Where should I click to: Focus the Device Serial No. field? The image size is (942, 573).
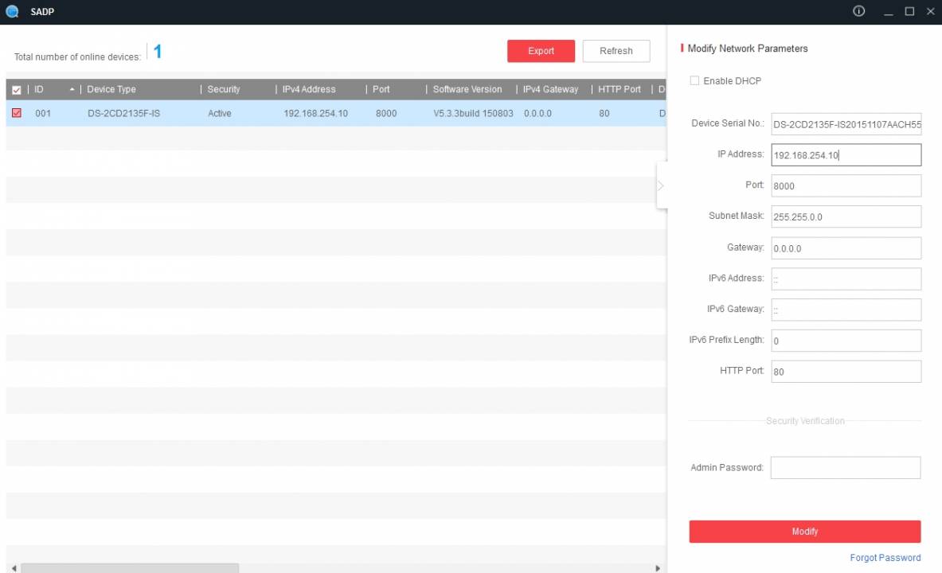(846, 124)
